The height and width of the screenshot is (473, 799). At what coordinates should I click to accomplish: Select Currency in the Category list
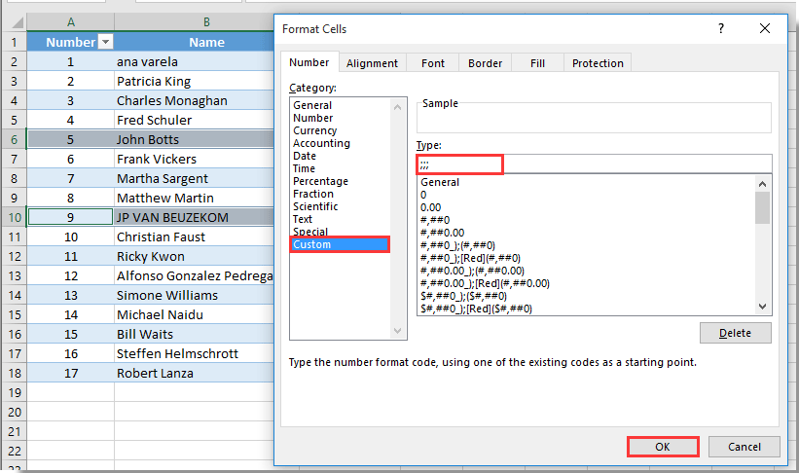(x=314, y=130)
